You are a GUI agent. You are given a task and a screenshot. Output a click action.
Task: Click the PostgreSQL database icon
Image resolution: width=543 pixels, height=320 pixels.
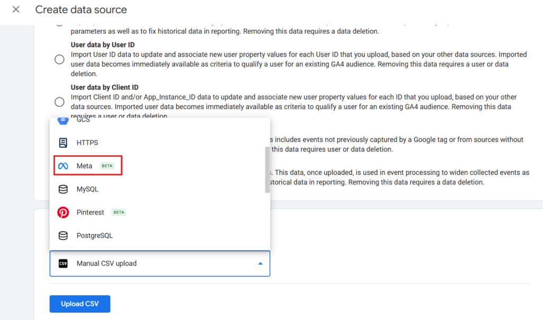(63, 236)
